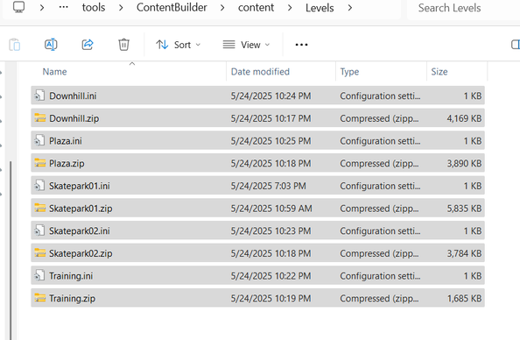Viewport: 520px width, 340px height.
Task: Click the Downhill.zip folder icon
Action: click(x=40, y=118)
